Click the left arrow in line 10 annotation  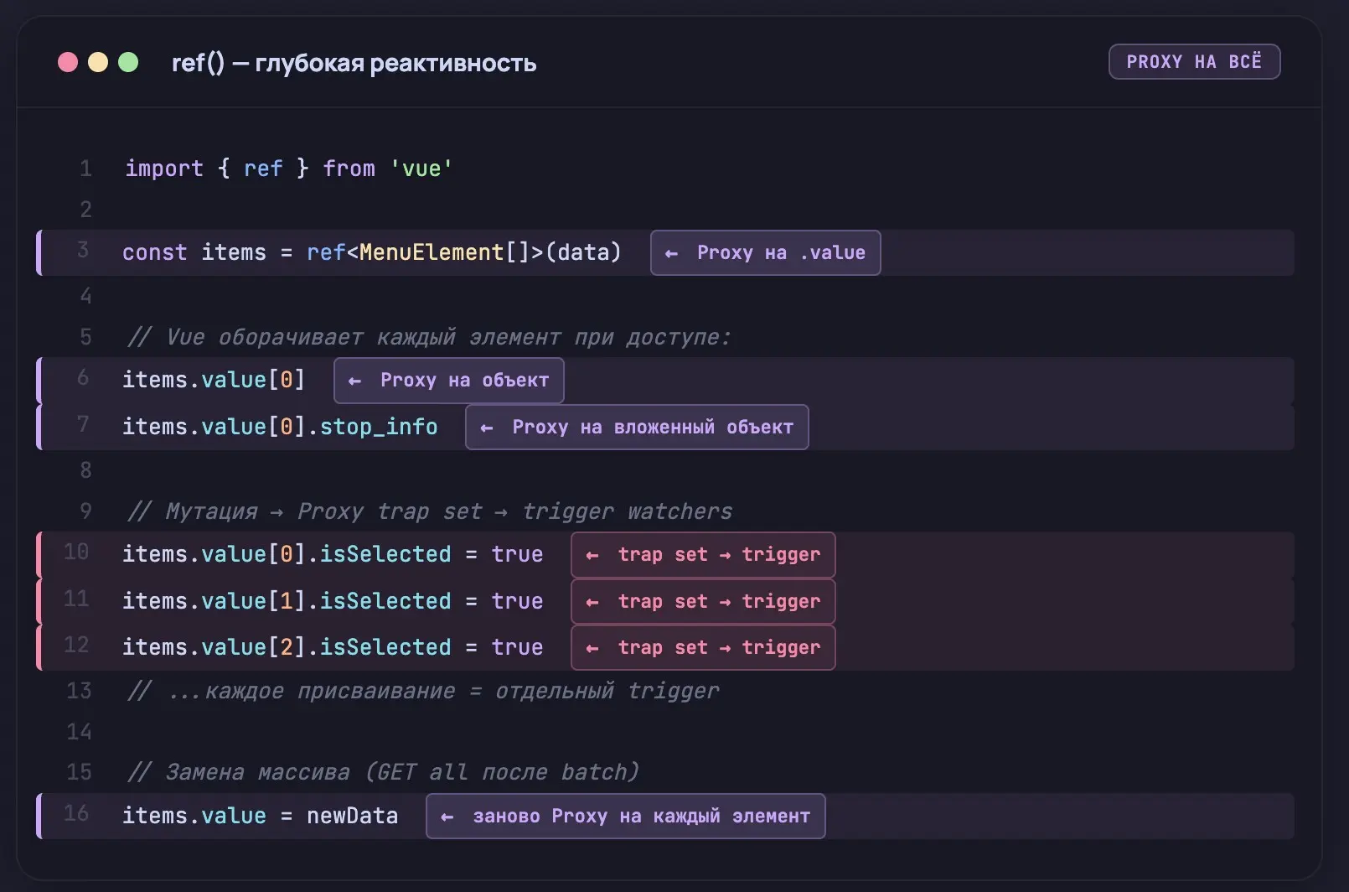pos(592,555)
